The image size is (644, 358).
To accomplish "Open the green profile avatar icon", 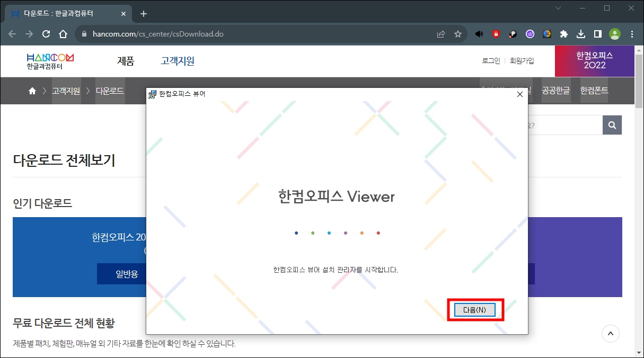I will 615,34.
